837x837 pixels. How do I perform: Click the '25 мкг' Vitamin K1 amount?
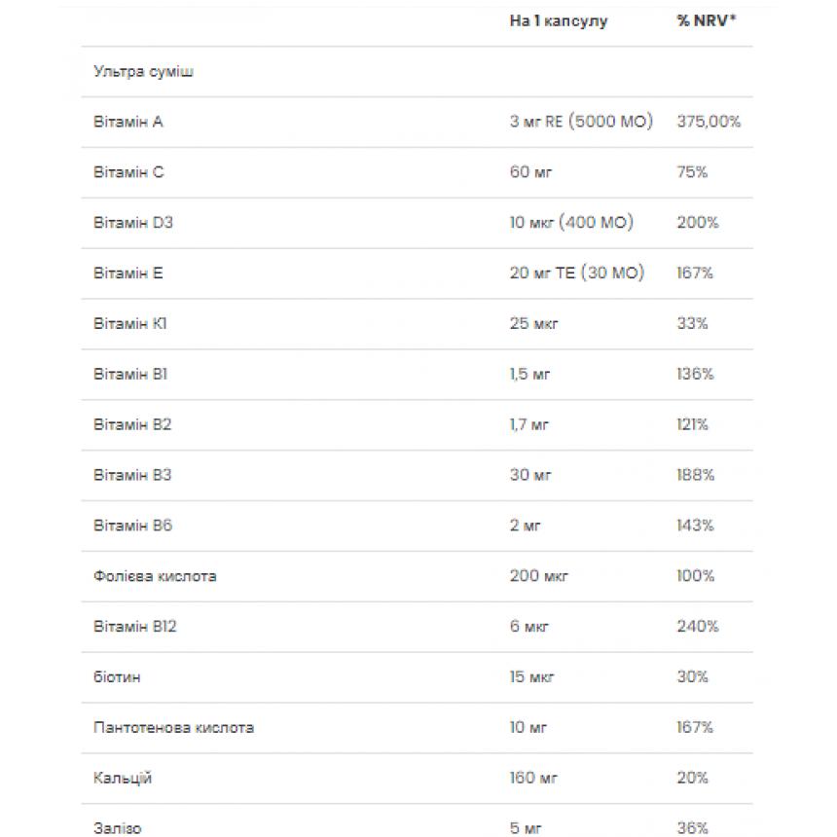tap(533, 323)
